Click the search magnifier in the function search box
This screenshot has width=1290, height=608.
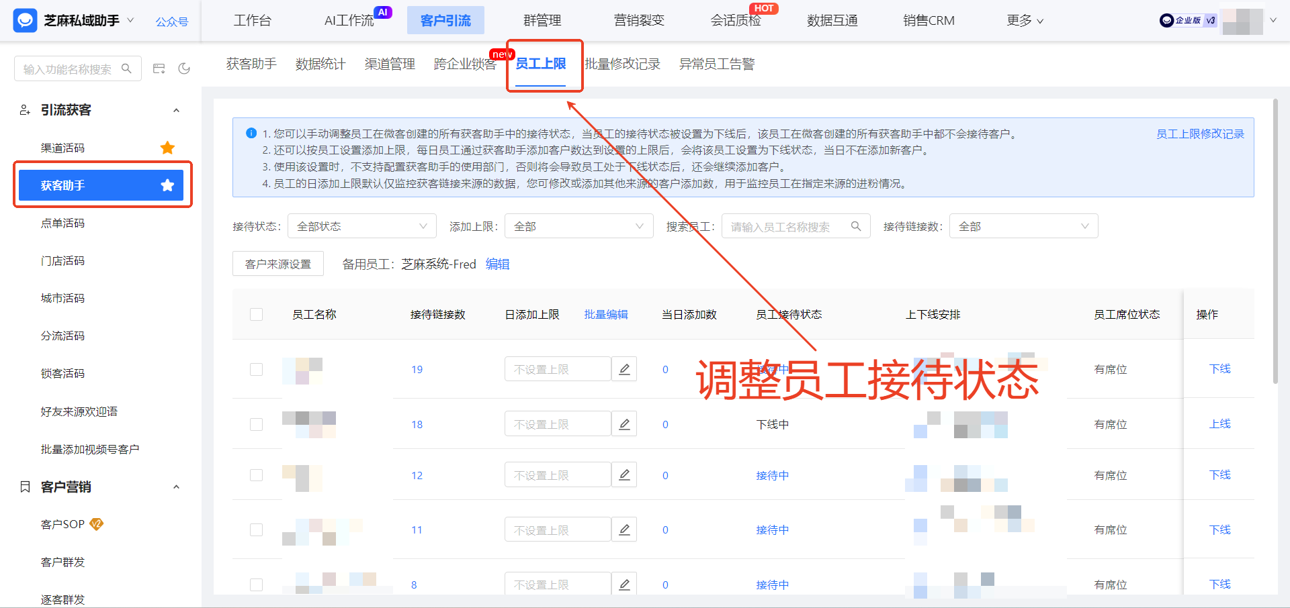pyautogui.click(x=126, y=68)
